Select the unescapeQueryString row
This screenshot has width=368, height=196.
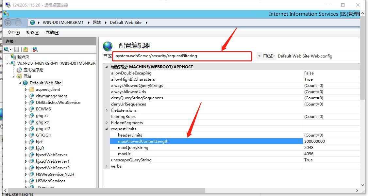pyautogui.click(x=235, y=160)
